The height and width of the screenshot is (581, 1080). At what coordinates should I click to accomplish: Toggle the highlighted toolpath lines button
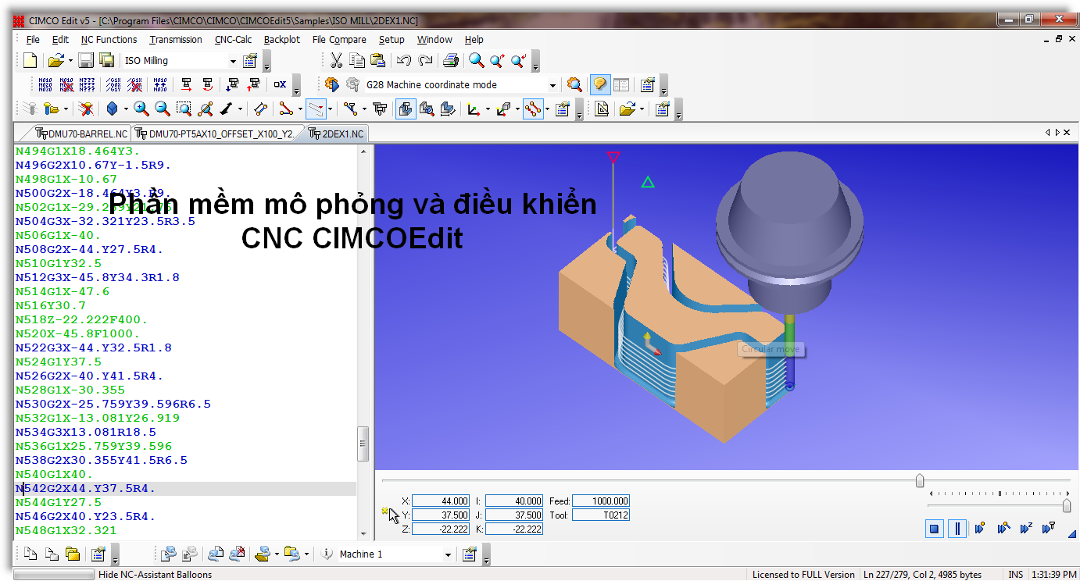[x=316, y=109]
